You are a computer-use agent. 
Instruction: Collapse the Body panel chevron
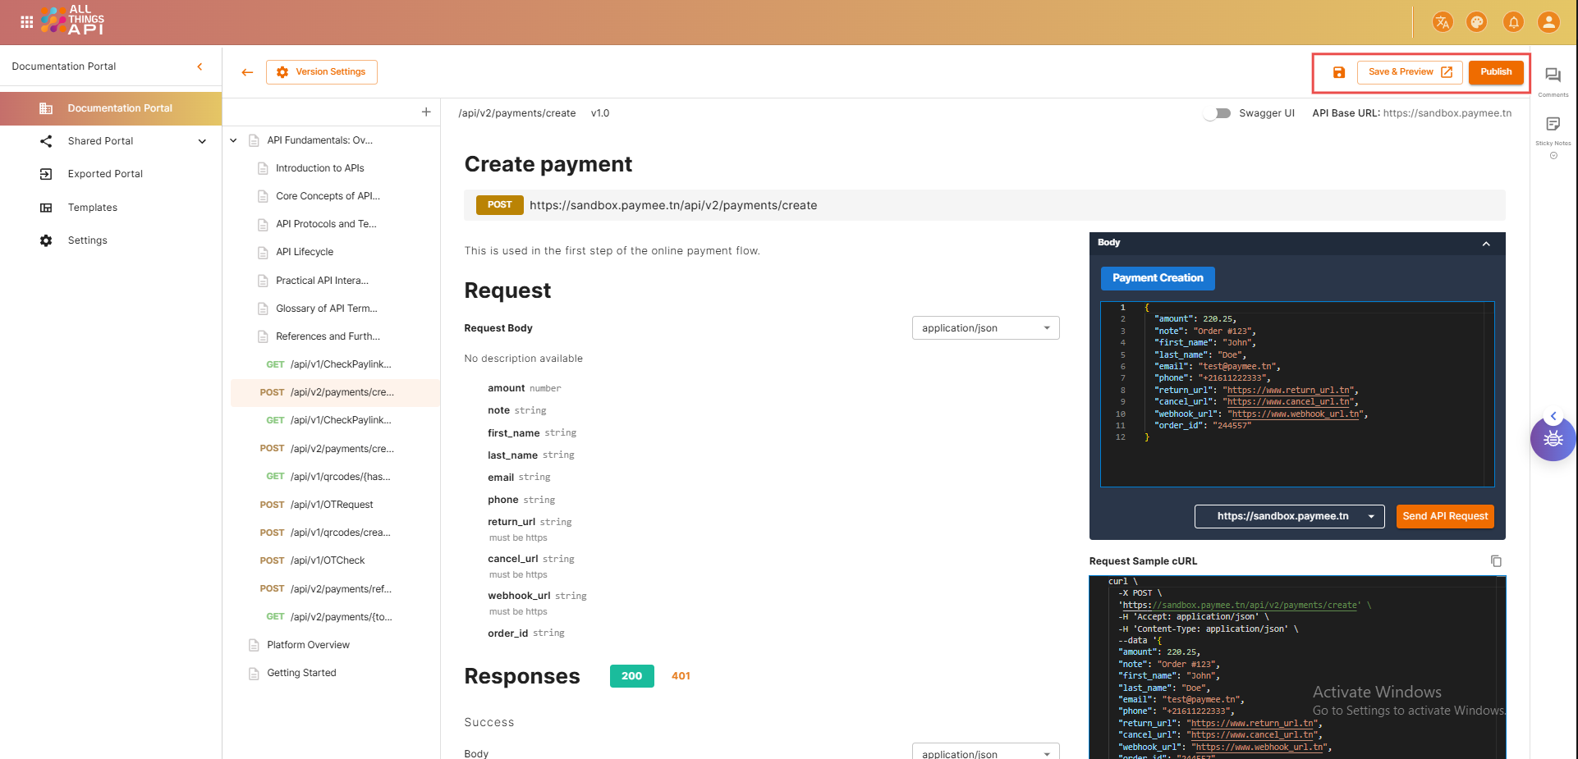pos(1486,244)
